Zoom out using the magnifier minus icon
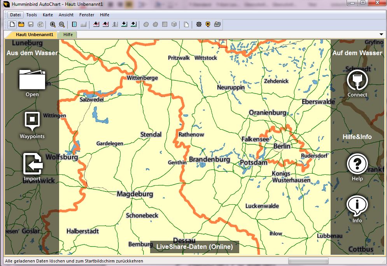This screenshot has width=387, height=266. pos(62,24)
